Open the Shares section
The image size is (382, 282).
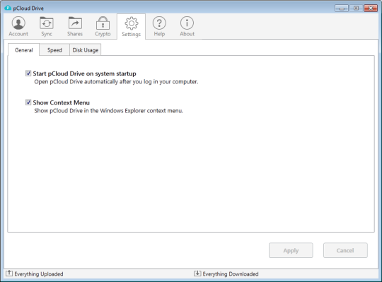(x=75, y=27)
